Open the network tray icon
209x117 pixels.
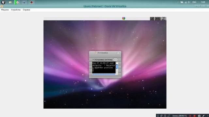coord(186,2)
